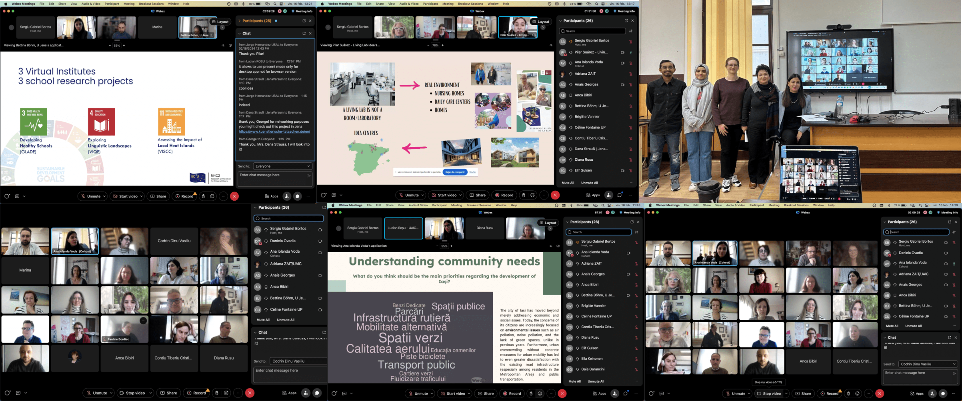Toggle Pilar Suárez's microphone in the participant list
The image size is (962, 401).
(631, 52)
